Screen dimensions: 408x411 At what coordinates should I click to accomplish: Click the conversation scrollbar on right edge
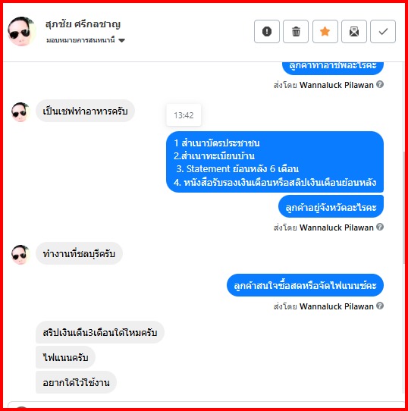coord(404,207)
